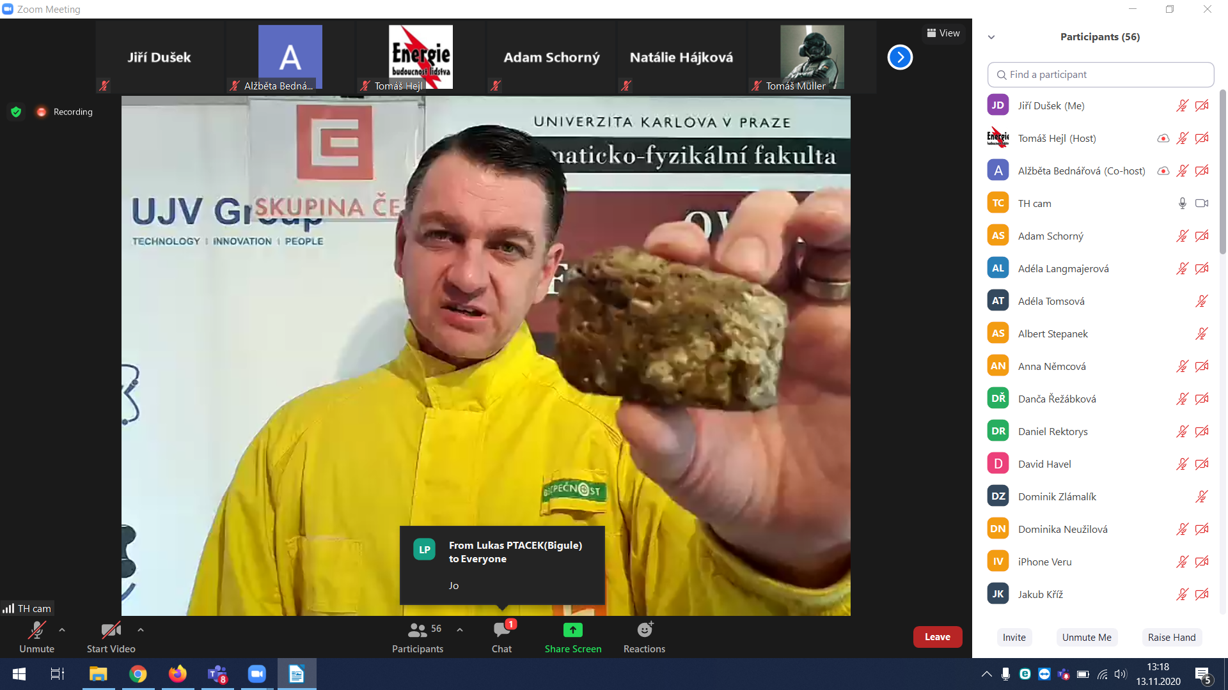Toggle Jiří Dušek (Me) video off icon
The height and width of the screenshot is (690, 1228).
click(x=1202, y=106)
